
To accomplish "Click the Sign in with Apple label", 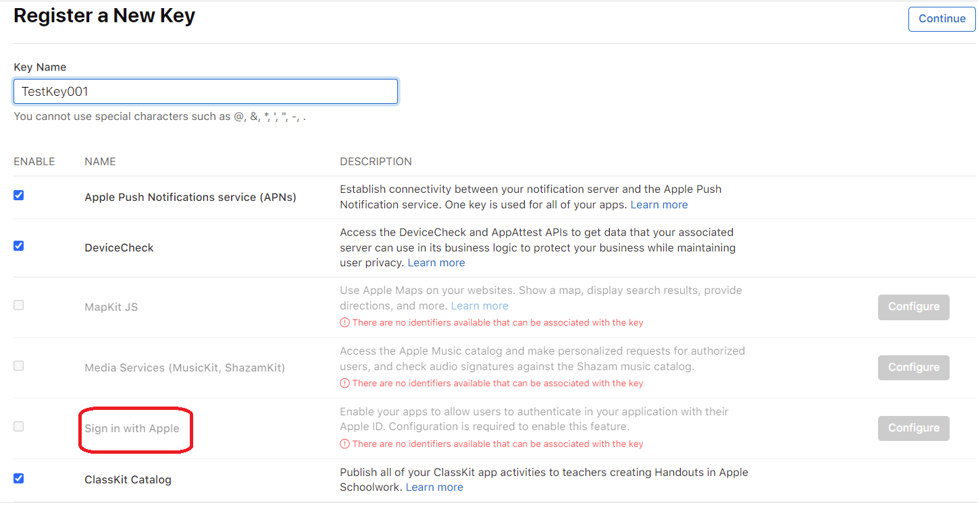I will pos(132,429).
